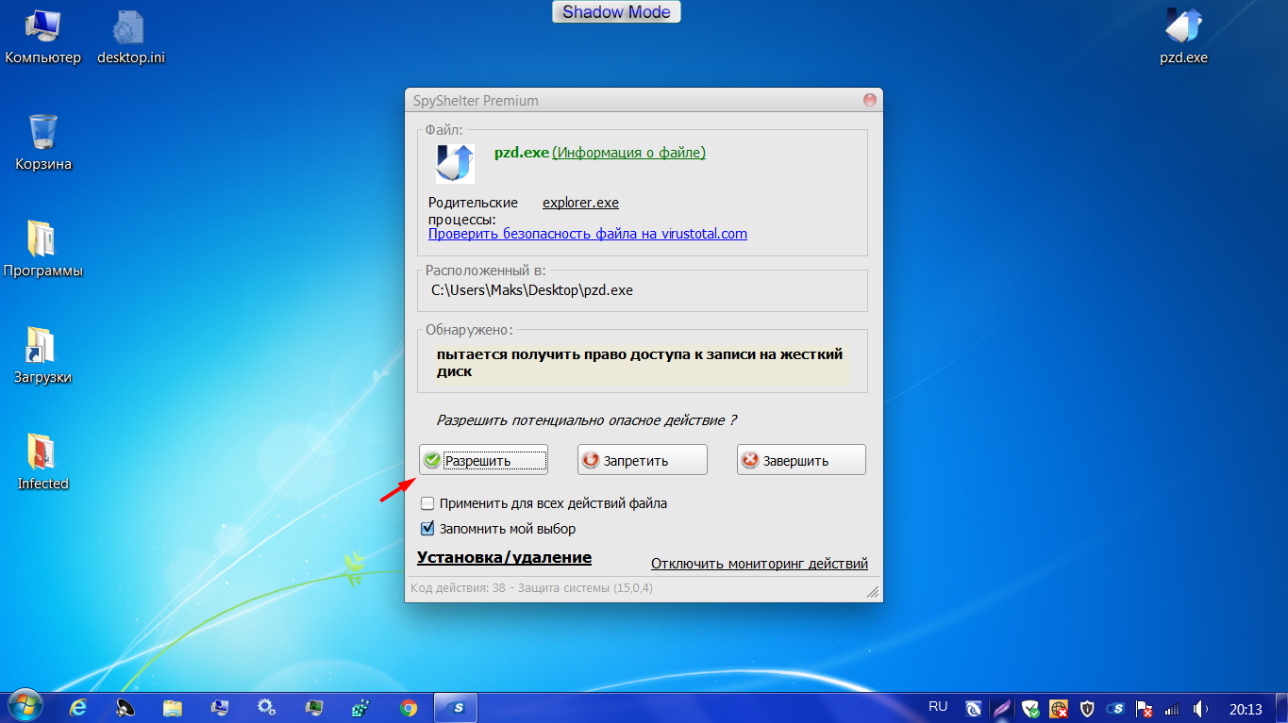Screen dimensions: 1288x723
Task: Open the 'Информация о файле' link
Action: click(628, 153)
